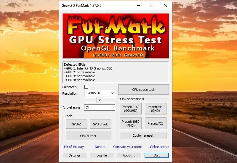This screenshot has width=237, height=163.
Task: Open the Log file
Action: (x=102, y=155)
